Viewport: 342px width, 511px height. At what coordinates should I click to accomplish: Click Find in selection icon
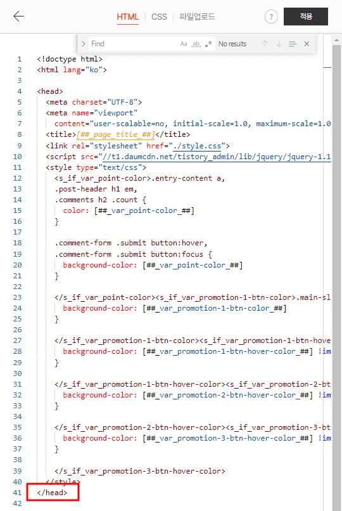[293, 44]
